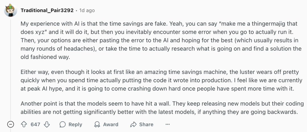The width and height of the screenshot is (307, 132).
Task: Click the Reply text label
Action: pos(75,125)
